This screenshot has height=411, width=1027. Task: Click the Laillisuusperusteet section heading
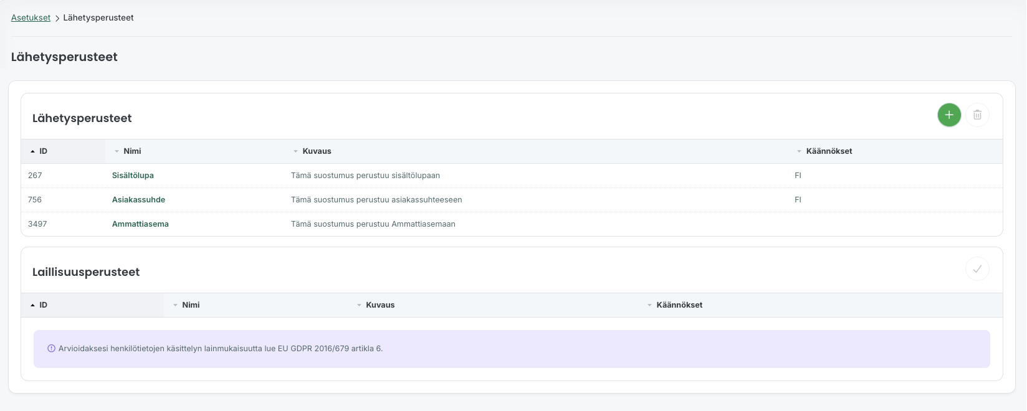[86, 272]
